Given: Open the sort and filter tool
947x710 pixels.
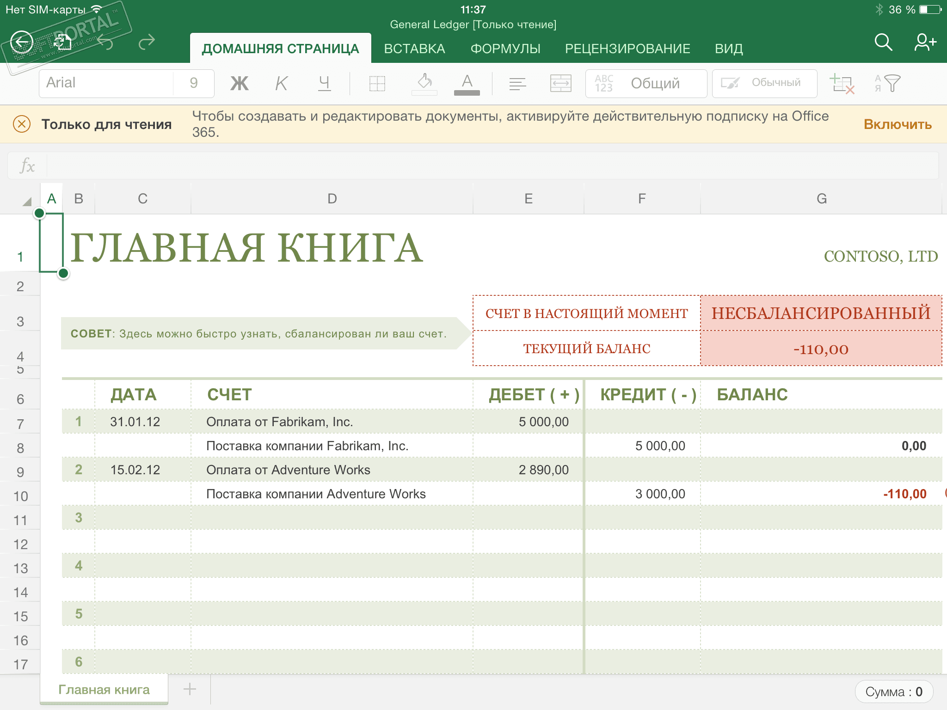Looking at the screenshot, I should (888, 84).
